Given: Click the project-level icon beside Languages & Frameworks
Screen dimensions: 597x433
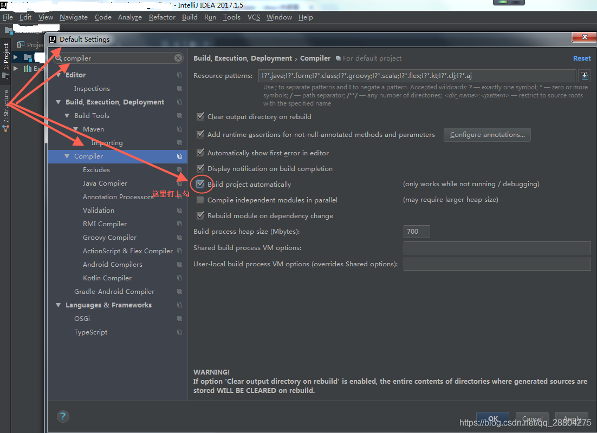Looking at the screenshot, I should point(179,305).
